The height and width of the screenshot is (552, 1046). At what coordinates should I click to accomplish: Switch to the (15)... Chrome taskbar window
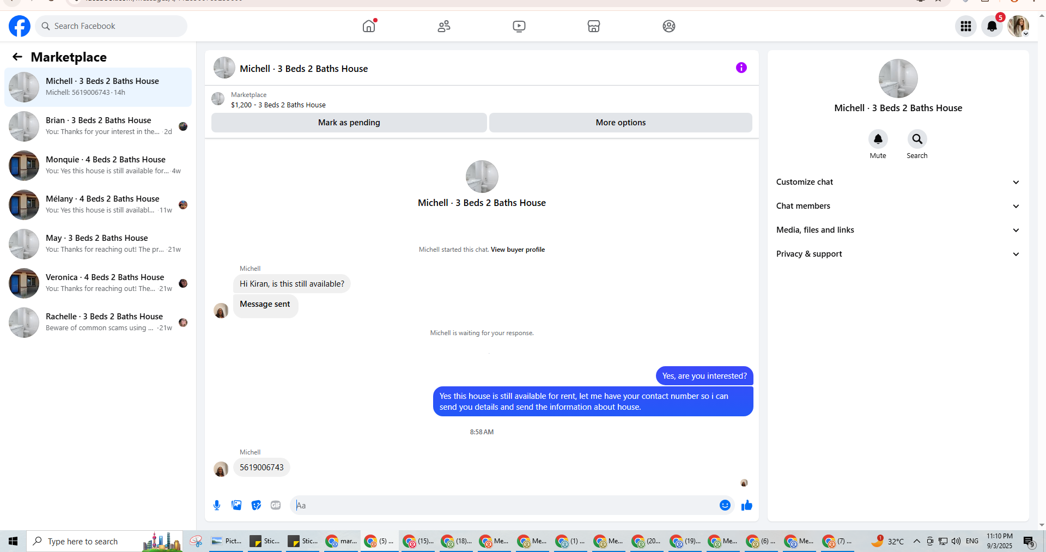tap(418, 541)
